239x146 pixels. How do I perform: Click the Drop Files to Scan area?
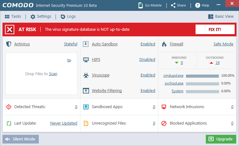pyautogui.click(x=41, y=74)
